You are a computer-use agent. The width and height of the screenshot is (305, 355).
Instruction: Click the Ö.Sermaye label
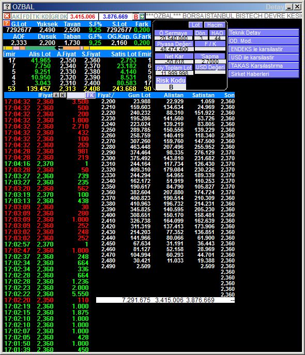(x=174, y=33)
